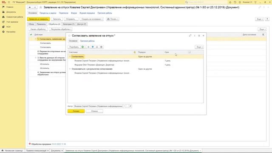Switch to the Категории (1) tab

(x=69, y=24)
